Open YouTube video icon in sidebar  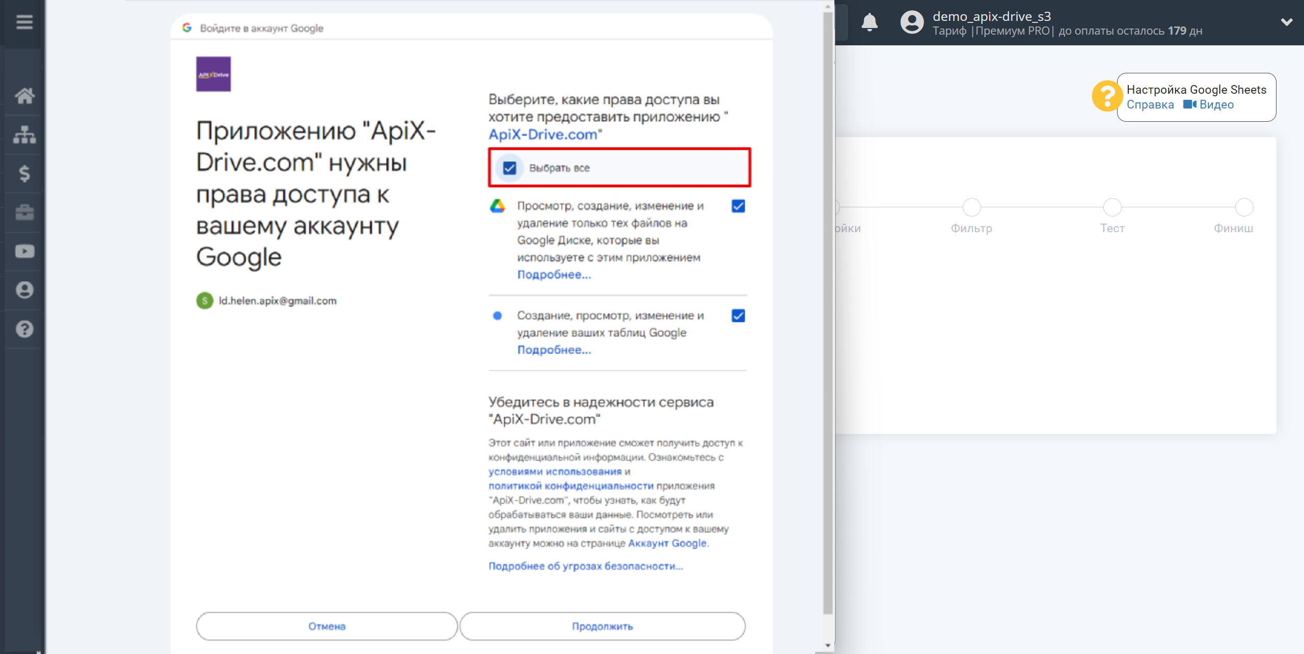[x=24, y=251]
